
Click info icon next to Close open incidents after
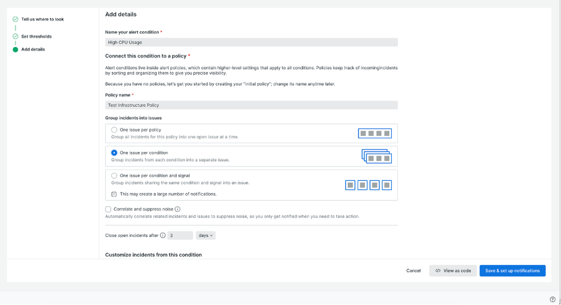click(163, 235)
